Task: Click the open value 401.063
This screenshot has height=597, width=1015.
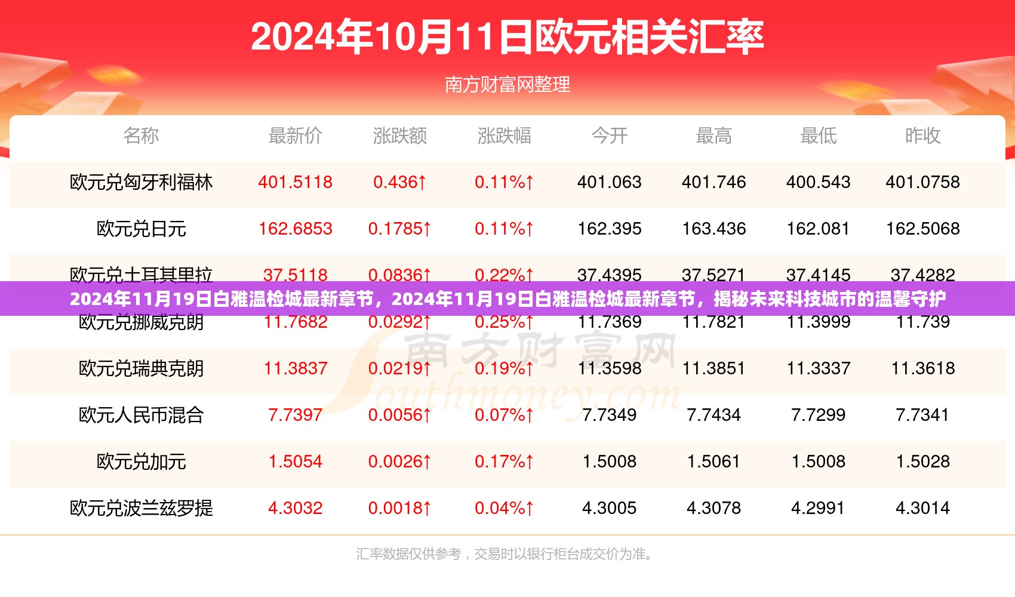Action: (609, 182)
